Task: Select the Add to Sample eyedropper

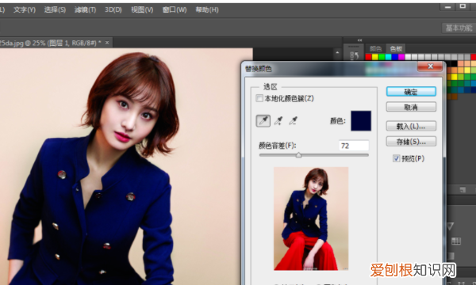Action: (x=278, y=121)
